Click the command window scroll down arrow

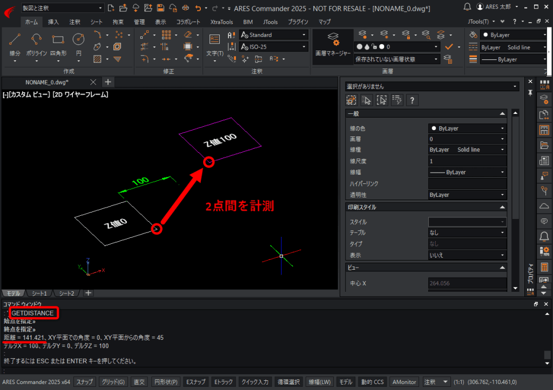click(547, 363)
